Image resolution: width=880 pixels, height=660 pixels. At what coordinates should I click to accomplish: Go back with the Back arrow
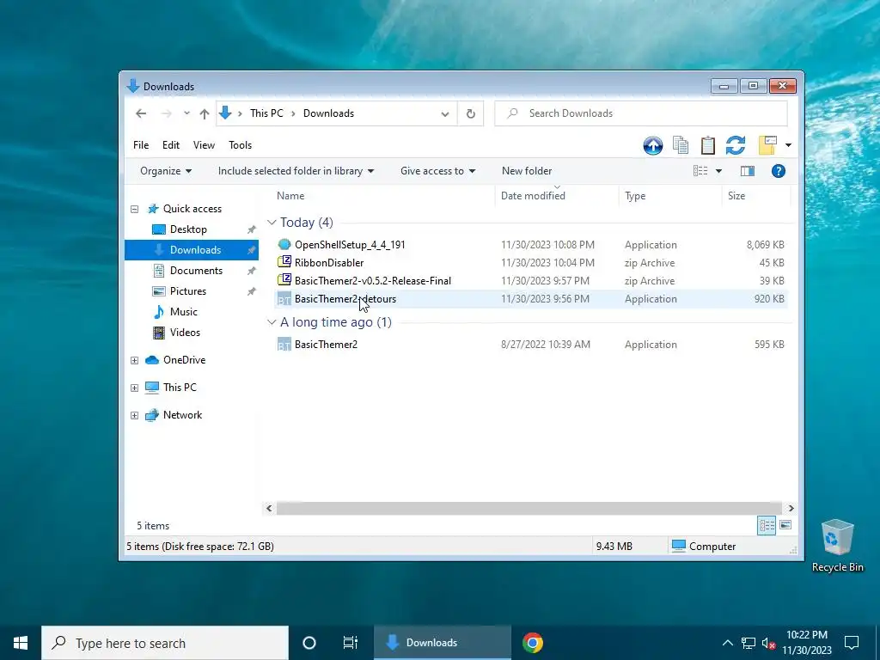coord(141,113)
